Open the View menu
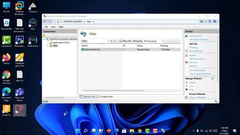 tap(53, 27)
